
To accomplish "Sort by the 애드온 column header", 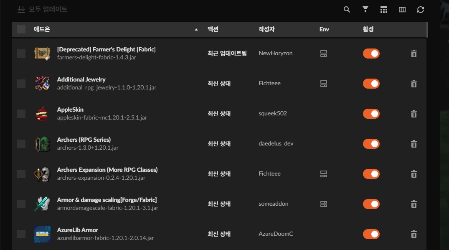I will pyautogui.click(x=42, y=29).
